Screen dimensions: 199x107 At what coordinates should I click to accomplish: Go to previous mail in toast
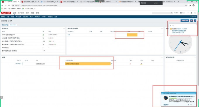(188, 105)
